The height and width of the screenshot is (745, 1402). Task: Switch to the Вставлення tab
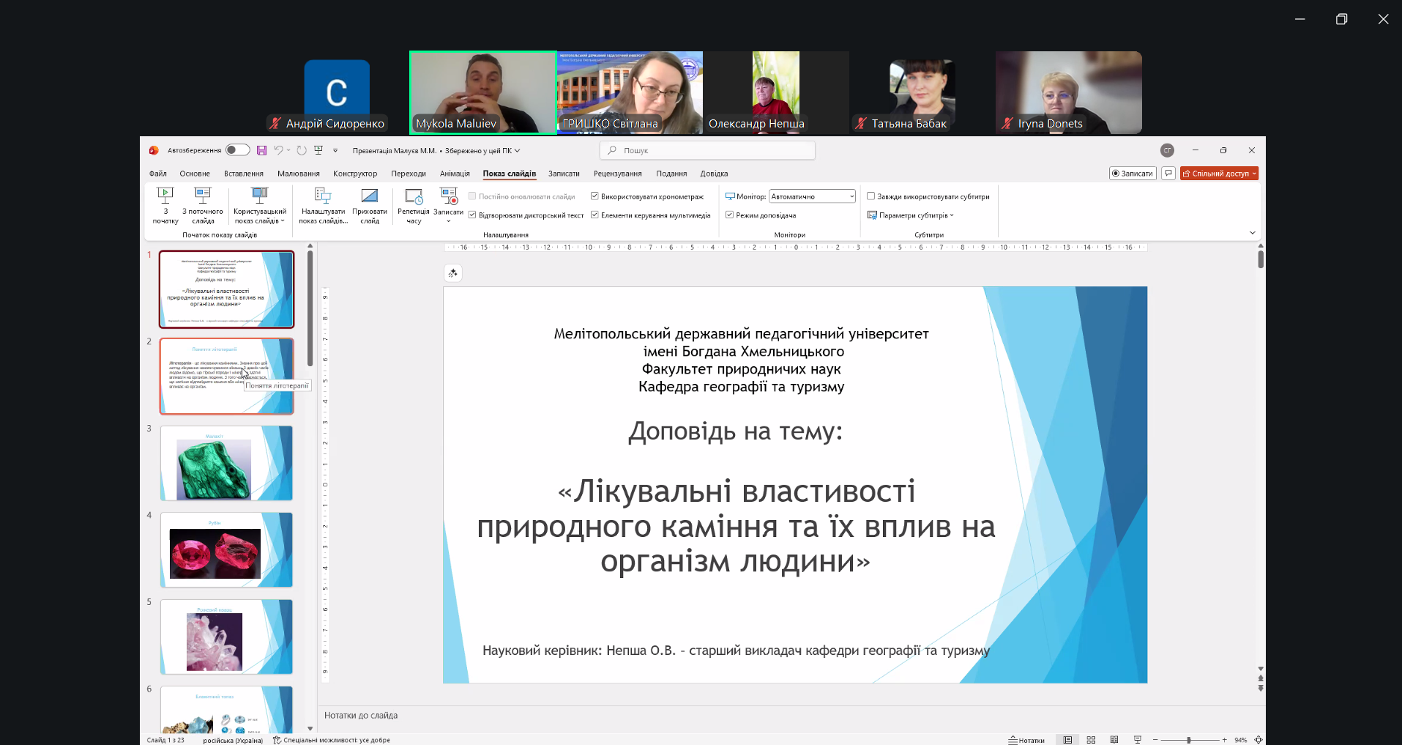pos(244,174)
